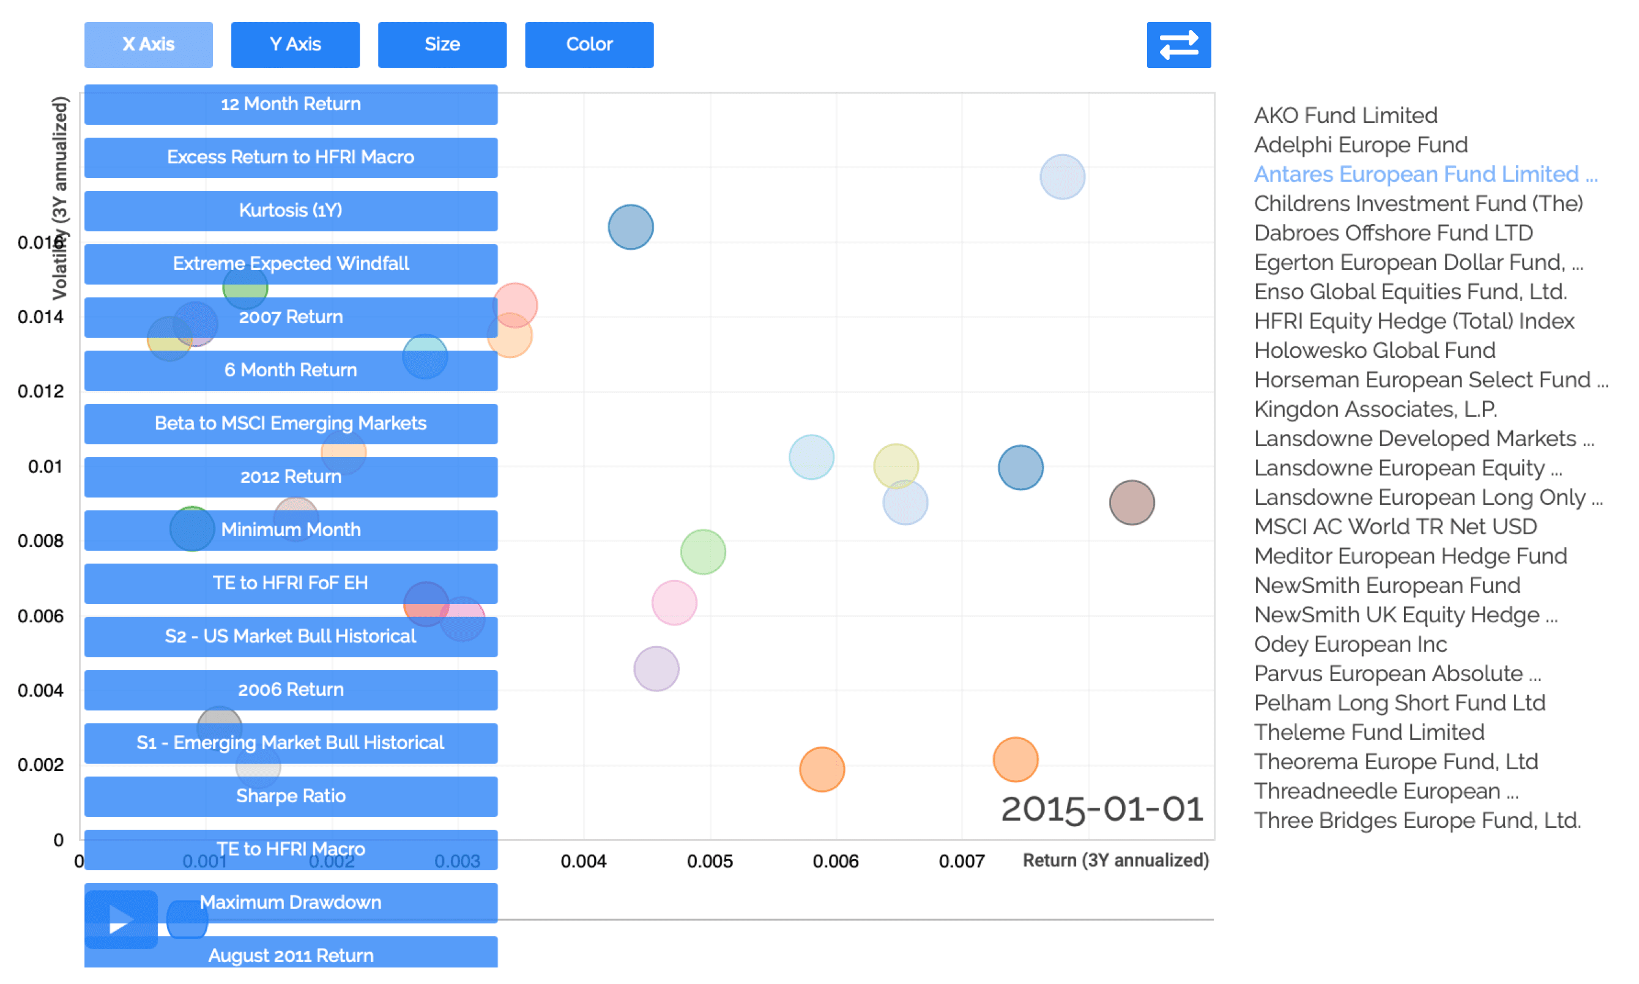Select TE to HFRI Macro option
The image size is (1639, 984).
(x=291, y=849)
